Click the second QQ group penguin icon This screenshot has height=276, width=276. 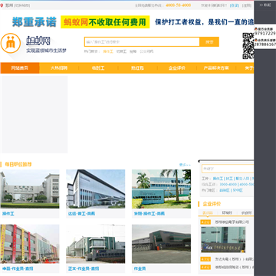(x=256, y=40)
